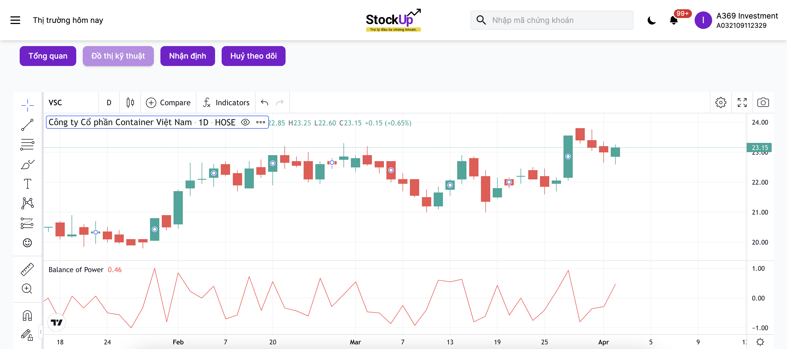Click the Công ty Cổ phần Container title

[x=120, y=122]
